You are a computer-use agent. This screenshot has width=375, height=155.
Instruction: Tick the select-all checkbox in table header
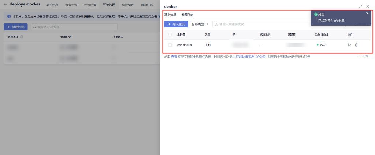(170, 34)
